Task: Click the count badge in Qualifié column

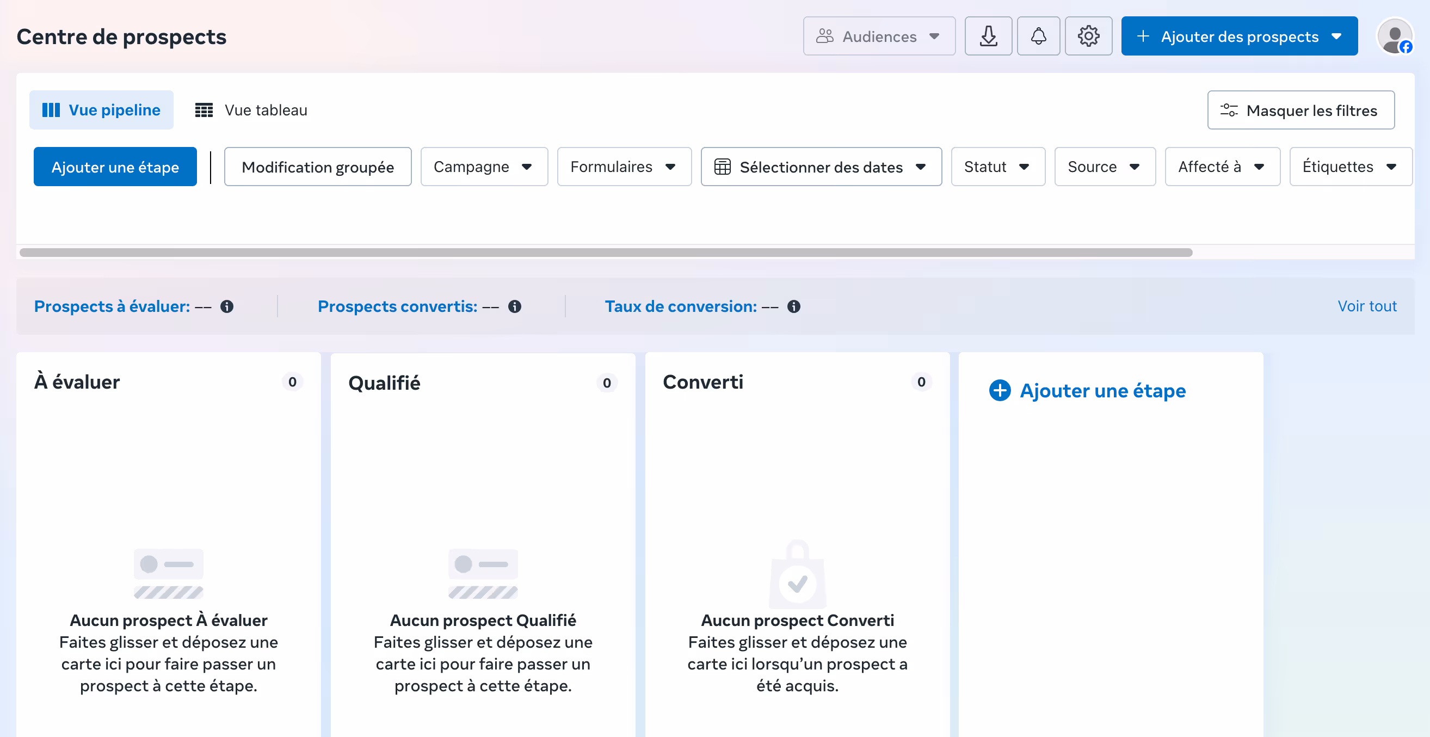Action: click(607, 383)
